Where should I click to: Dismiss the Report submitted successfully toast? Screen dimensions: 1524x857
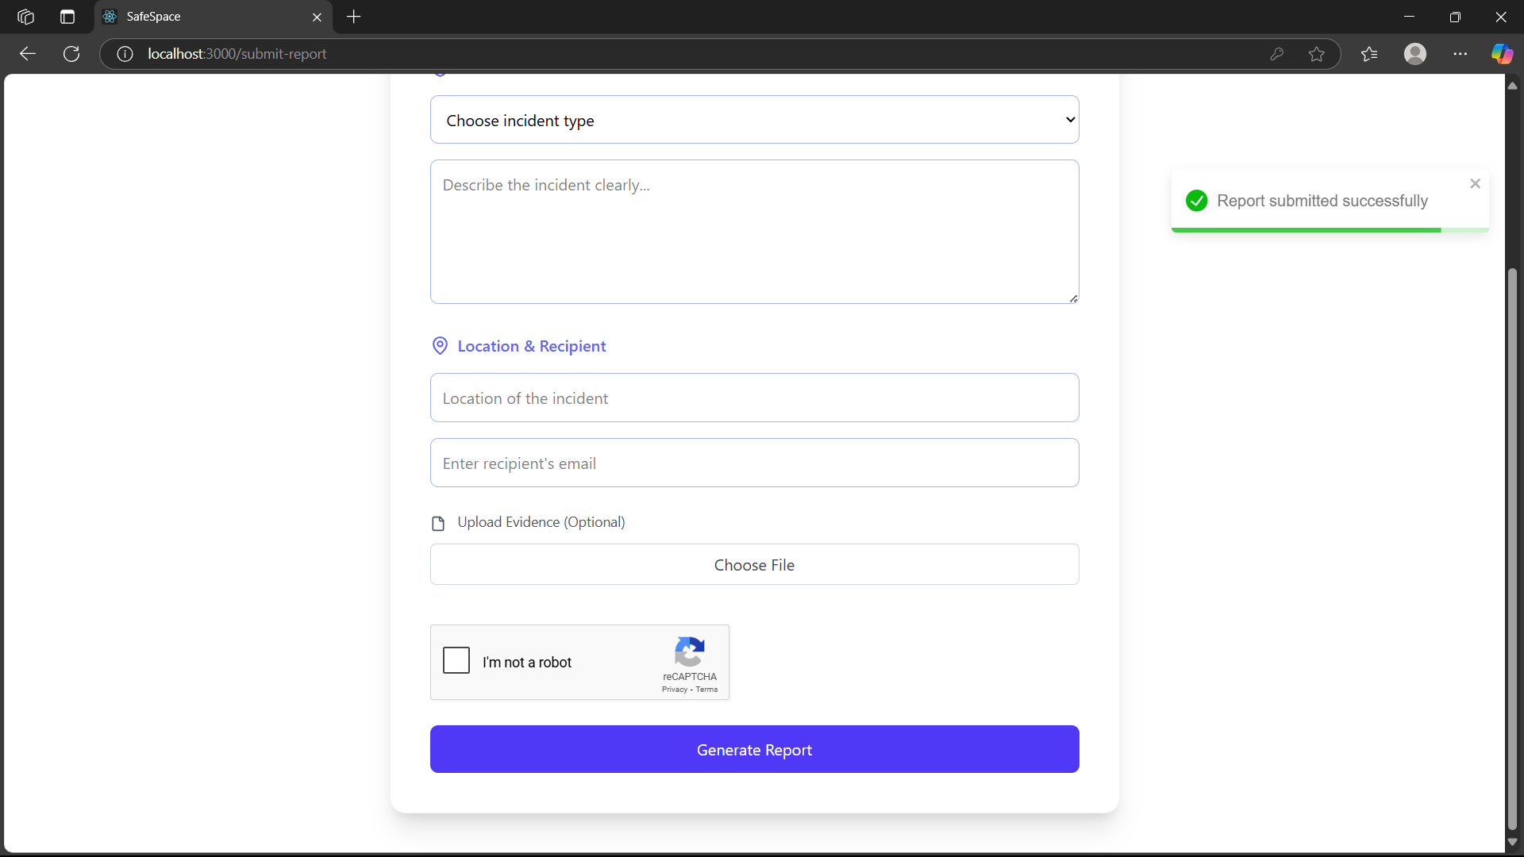point(1475,183)
